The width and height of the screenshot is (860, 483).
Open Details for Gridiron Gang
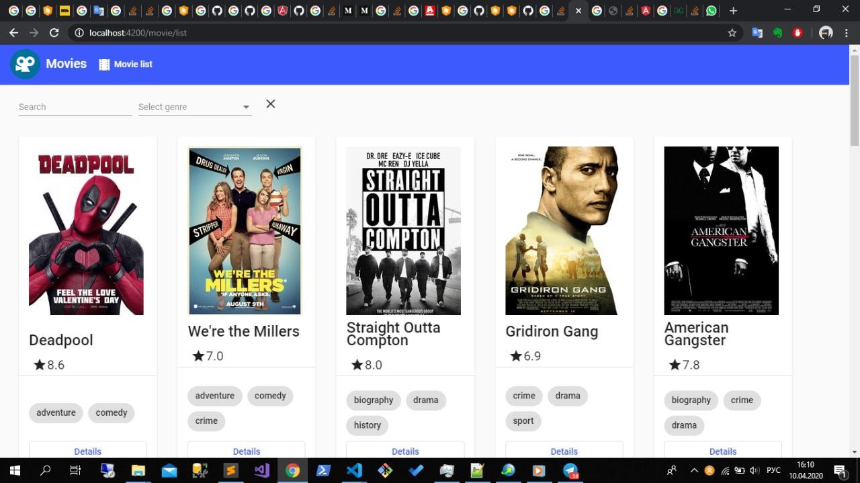[x=564, y=451]
